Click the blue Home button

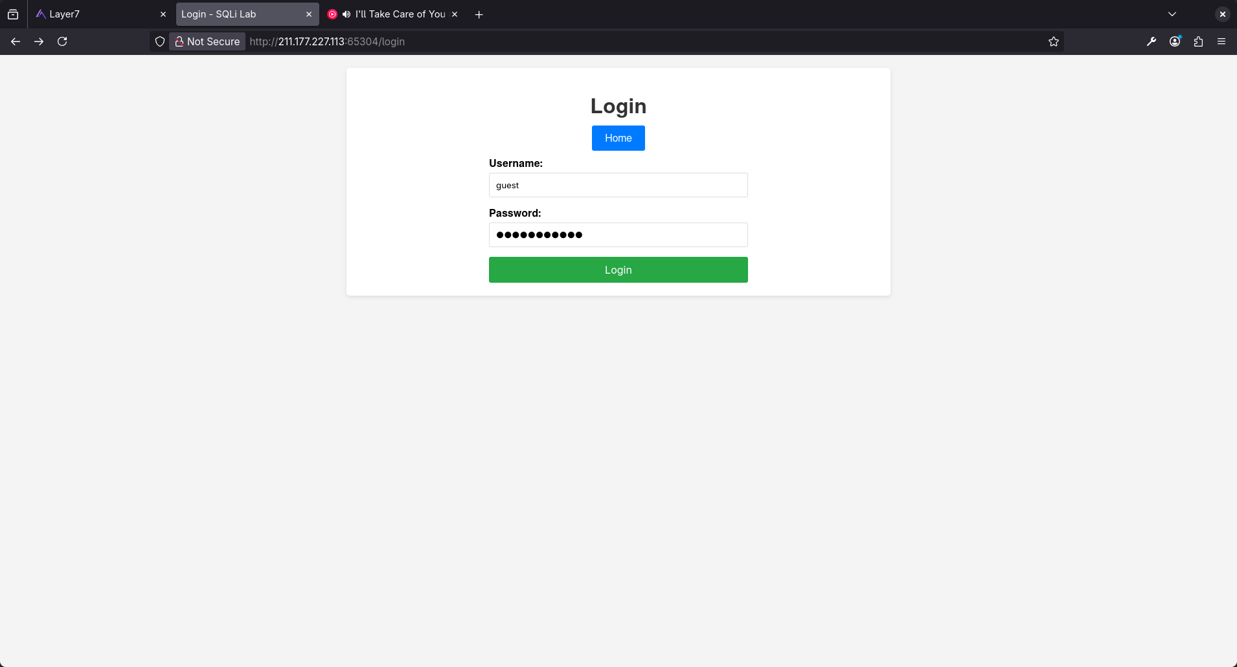[x=618, y=138]
